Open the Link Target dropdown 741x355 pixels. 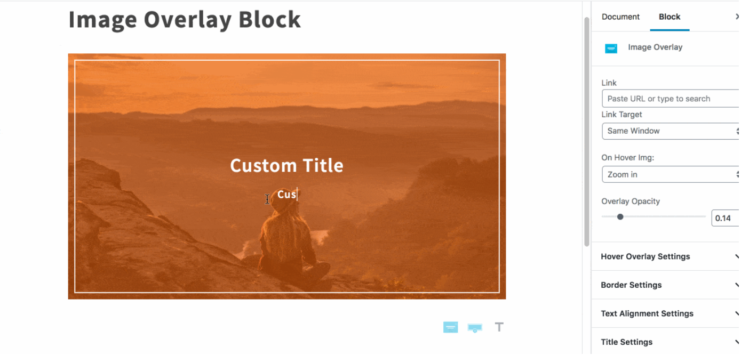670,131
